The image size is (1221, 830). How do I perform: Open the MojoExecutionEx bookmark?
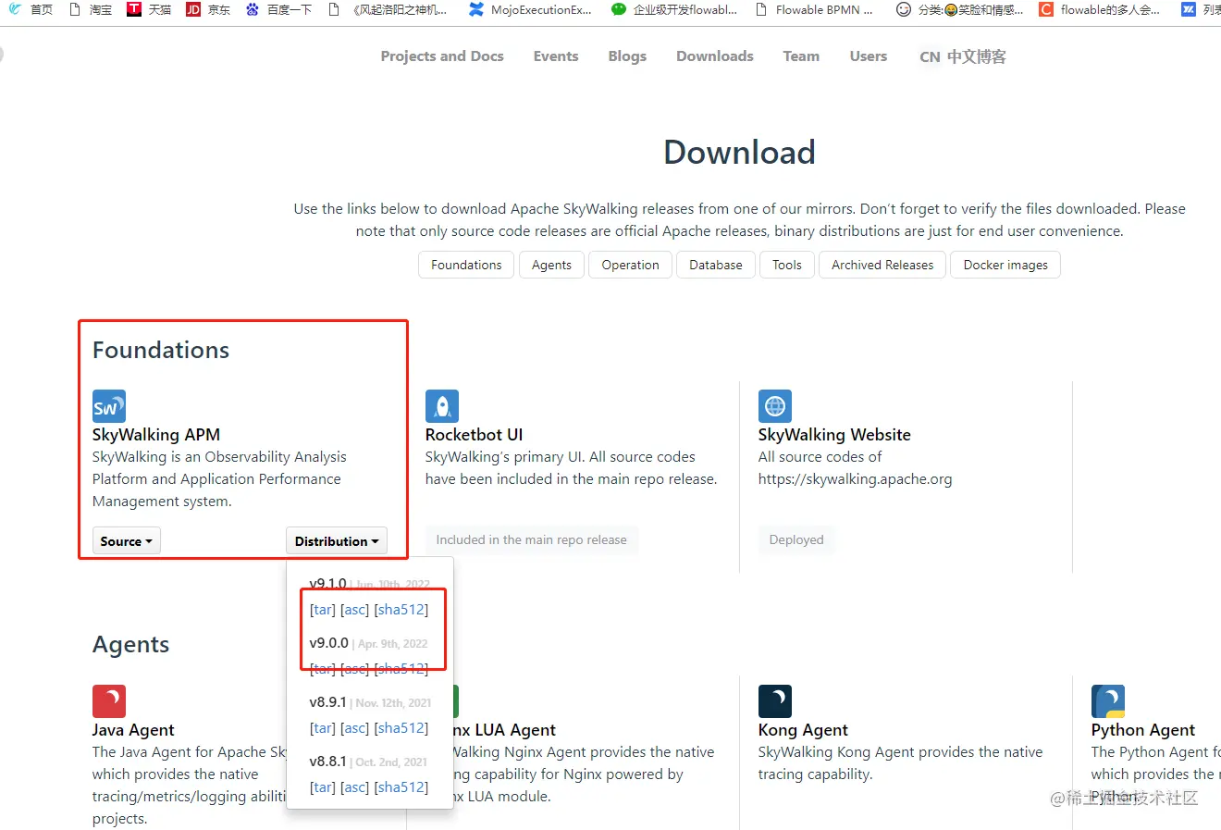click(530, 9)
